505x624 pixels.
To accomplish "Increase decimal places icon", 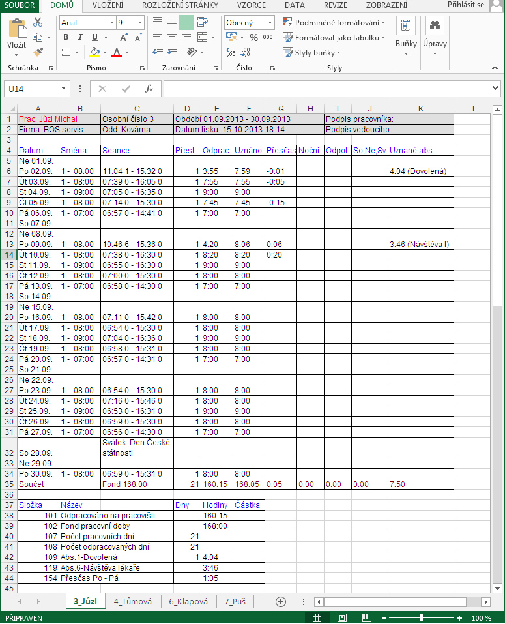I will tap(231, 52).
